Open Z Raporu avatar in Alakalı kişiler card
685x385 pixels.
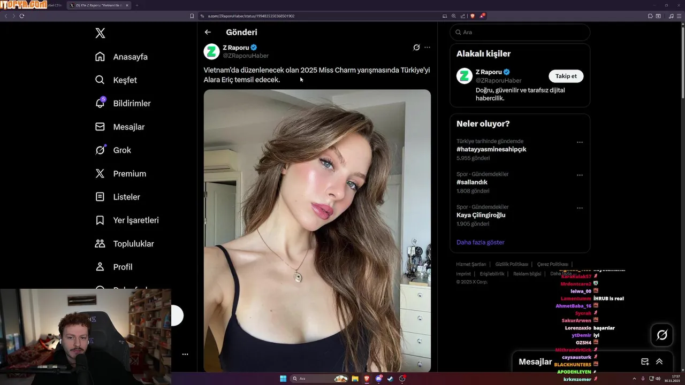tap(464, 76)
